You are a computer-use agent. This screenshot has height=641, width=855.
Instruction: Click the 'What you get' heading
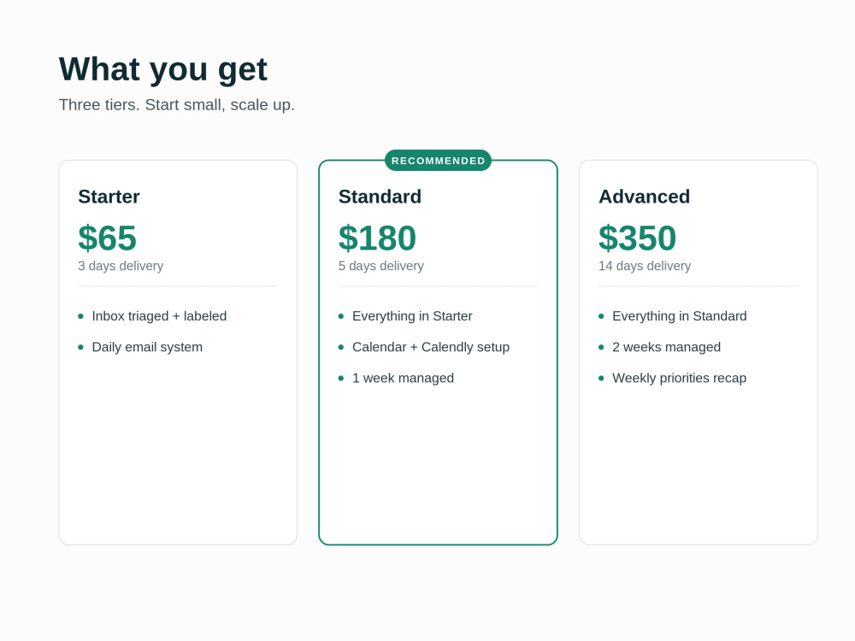click(x=163, y=69)
